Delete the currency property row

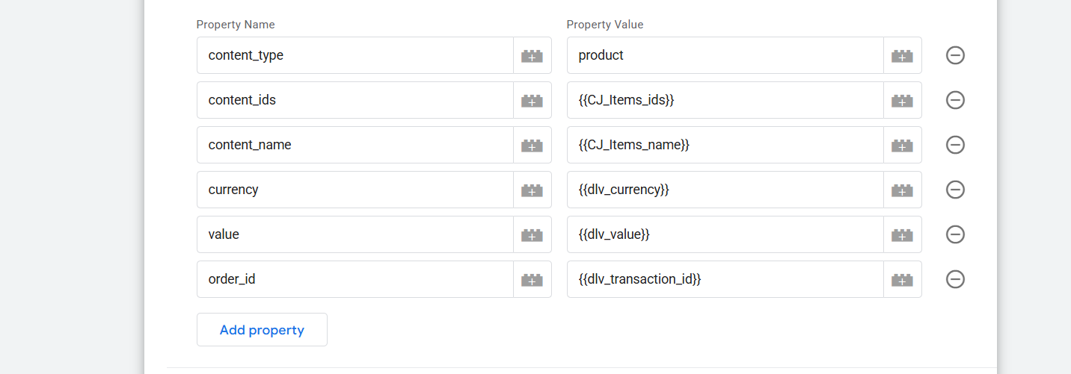coord(955,190)
